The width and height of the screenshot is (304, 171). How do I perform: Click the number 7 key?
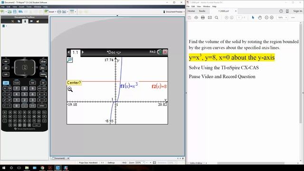coord(17,88)
